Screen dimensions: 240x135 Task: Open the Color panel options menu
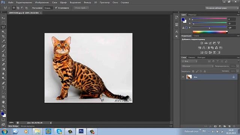238,15
